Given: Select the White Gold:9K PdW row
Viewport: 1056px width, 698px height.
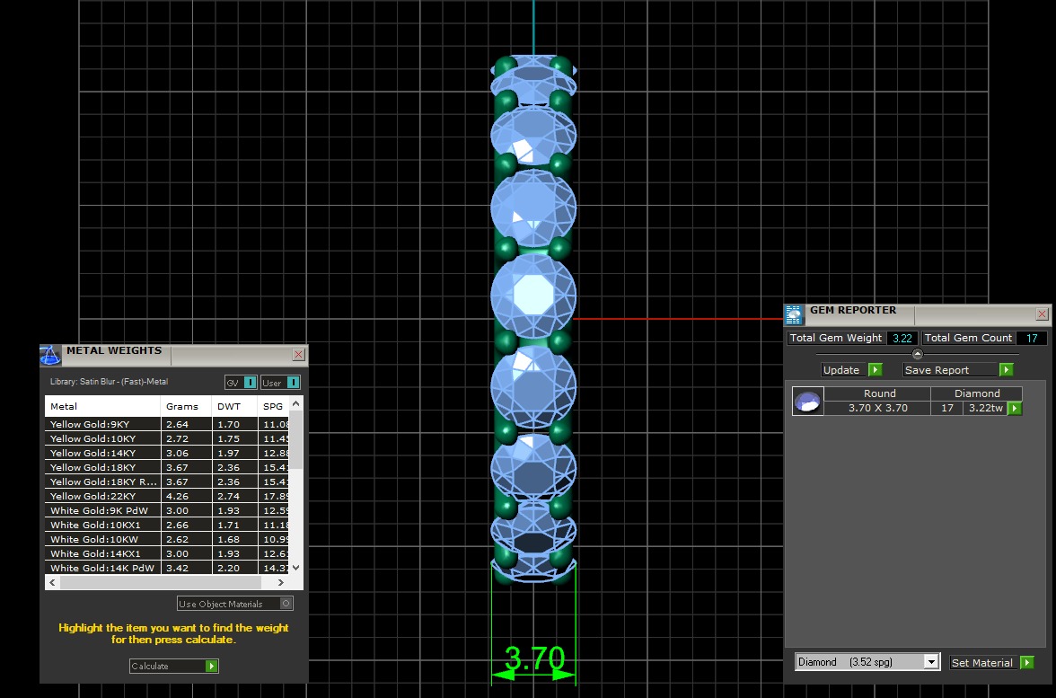Looking at the screenshot, I should point(167,510).
